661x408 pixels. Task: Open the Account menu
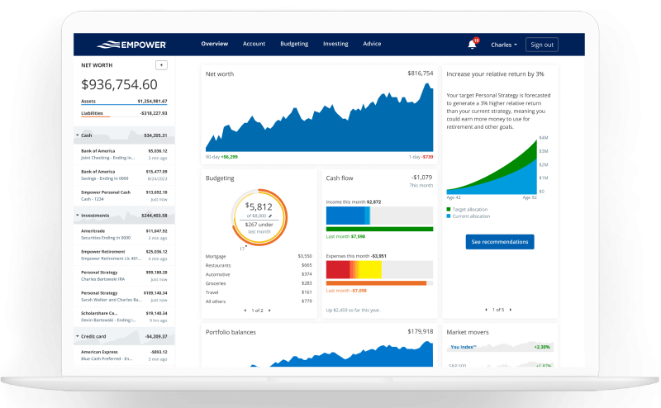click(x=254, y=44)
